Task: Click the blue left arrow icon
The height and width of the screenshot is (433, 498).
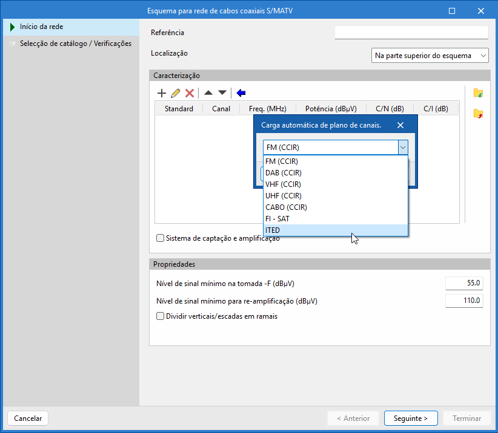Action: coord(241,93)
